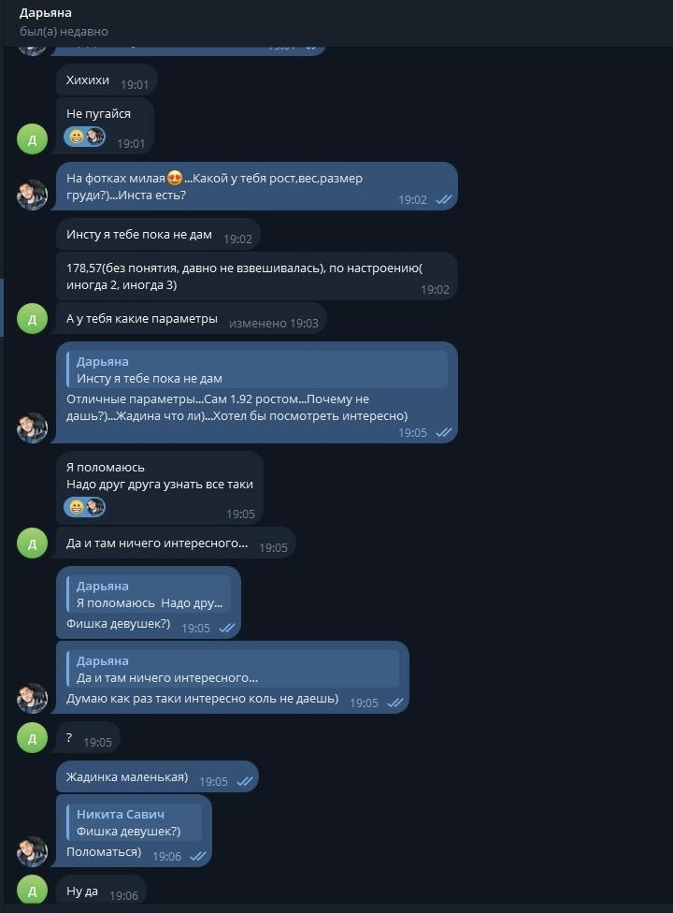Click photo avatar beside "Думаю как раз таки" message
This screenshot has height=913, width=673.
click(x=33, y=698)
